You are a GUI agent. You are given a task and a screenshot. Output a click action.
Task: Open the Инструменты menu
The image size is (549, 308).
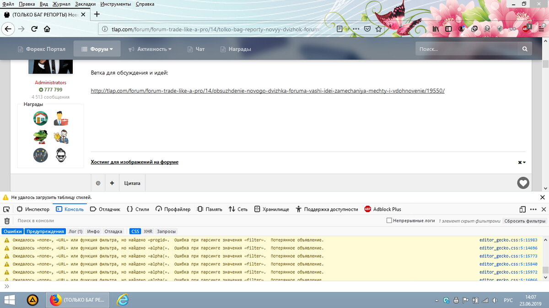click(116, 4)
